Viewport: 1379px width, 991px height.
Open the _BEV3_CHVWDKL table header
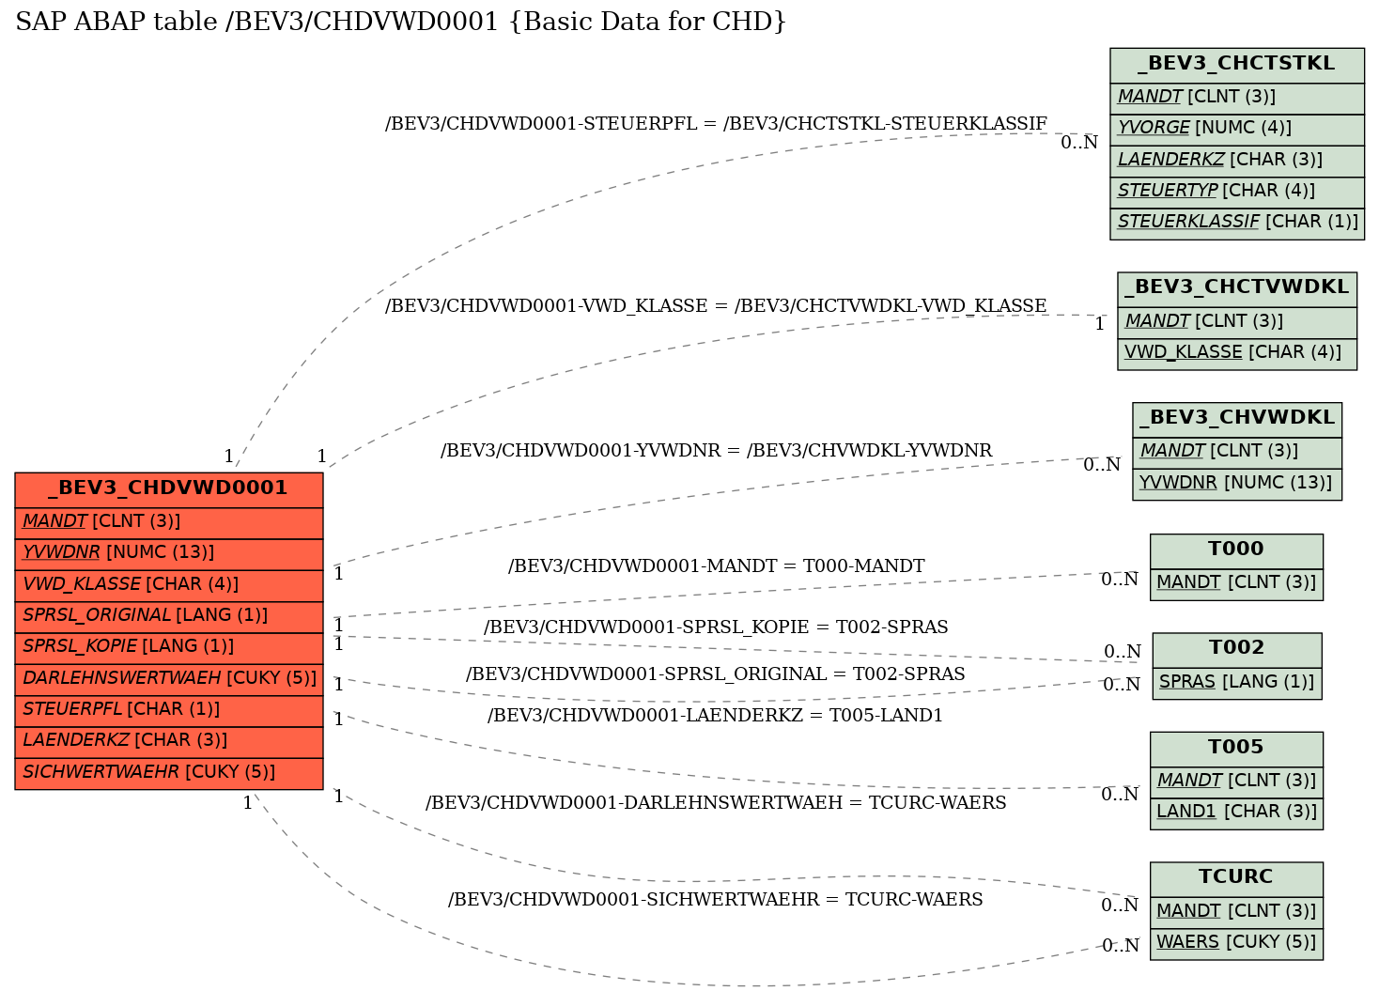click(1236, 419)
